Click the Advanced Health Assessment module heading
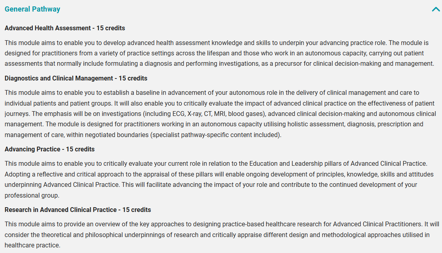Screen dimensions: 442x253 point(65,28)
